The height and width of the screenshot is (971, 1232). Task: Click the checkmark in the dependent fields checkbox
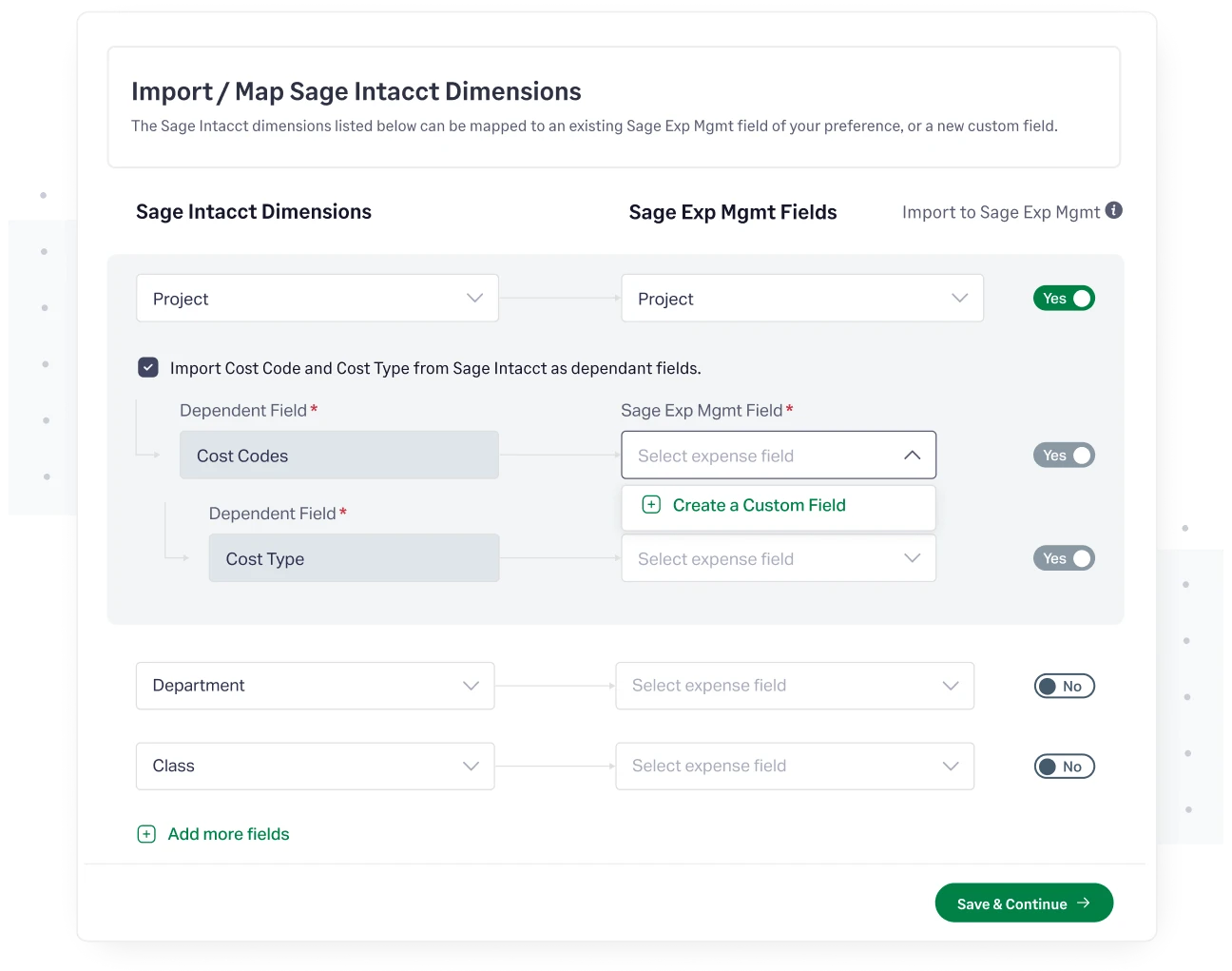[x=148, y=367]
